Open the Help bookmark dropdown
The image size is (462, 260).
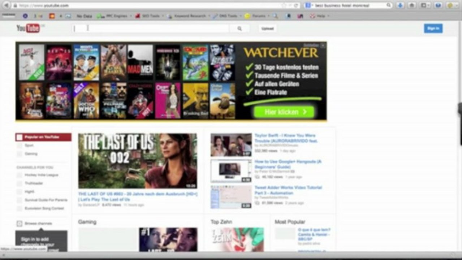[320, 16]
